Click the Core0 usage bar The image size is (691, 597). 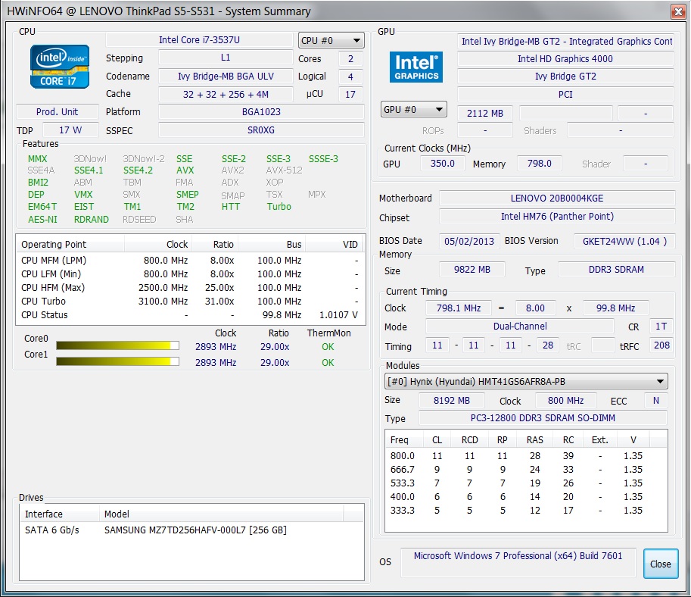click(x=117, y=345)
